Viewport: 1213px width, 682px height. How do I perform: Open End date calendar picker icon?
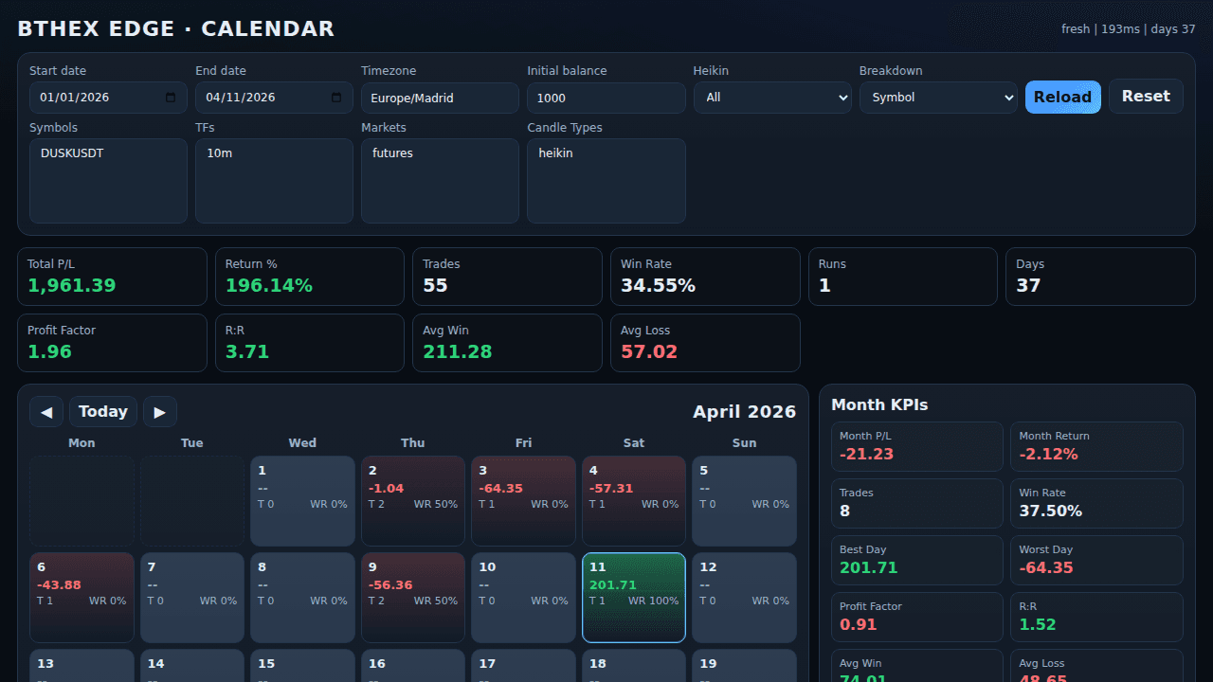[336, 98]
